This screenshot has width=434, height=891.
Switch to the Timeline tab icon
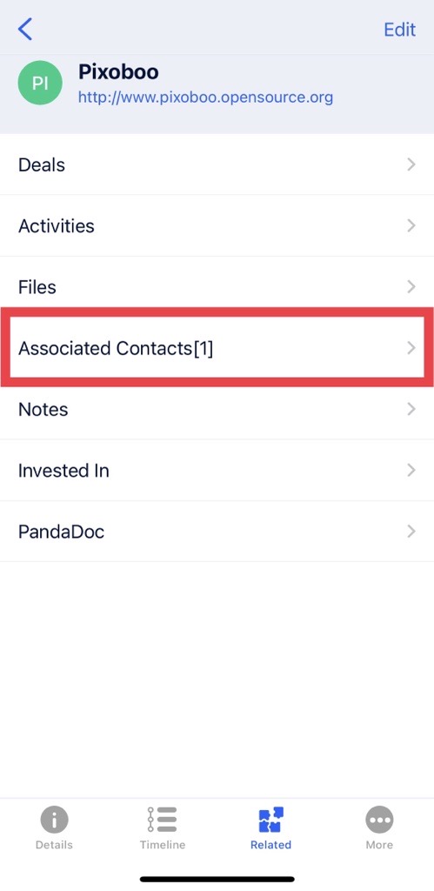163,820
